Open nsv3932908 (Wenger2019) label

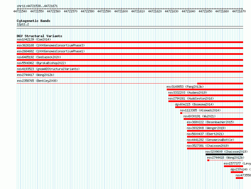206,128
